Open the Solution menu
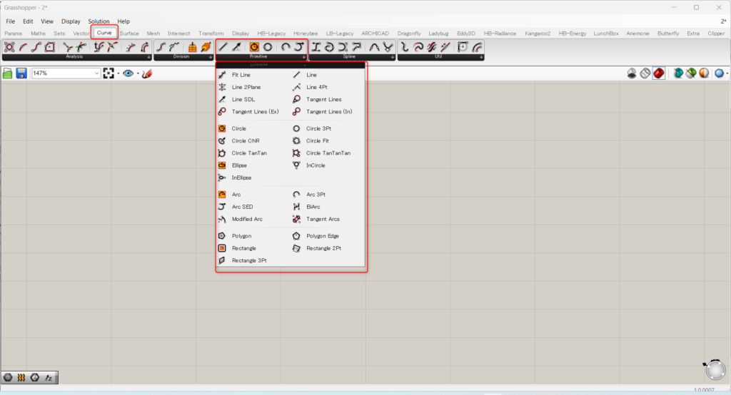Image resolution: width=731 pixels, height=395 pixels. point(99,21)
